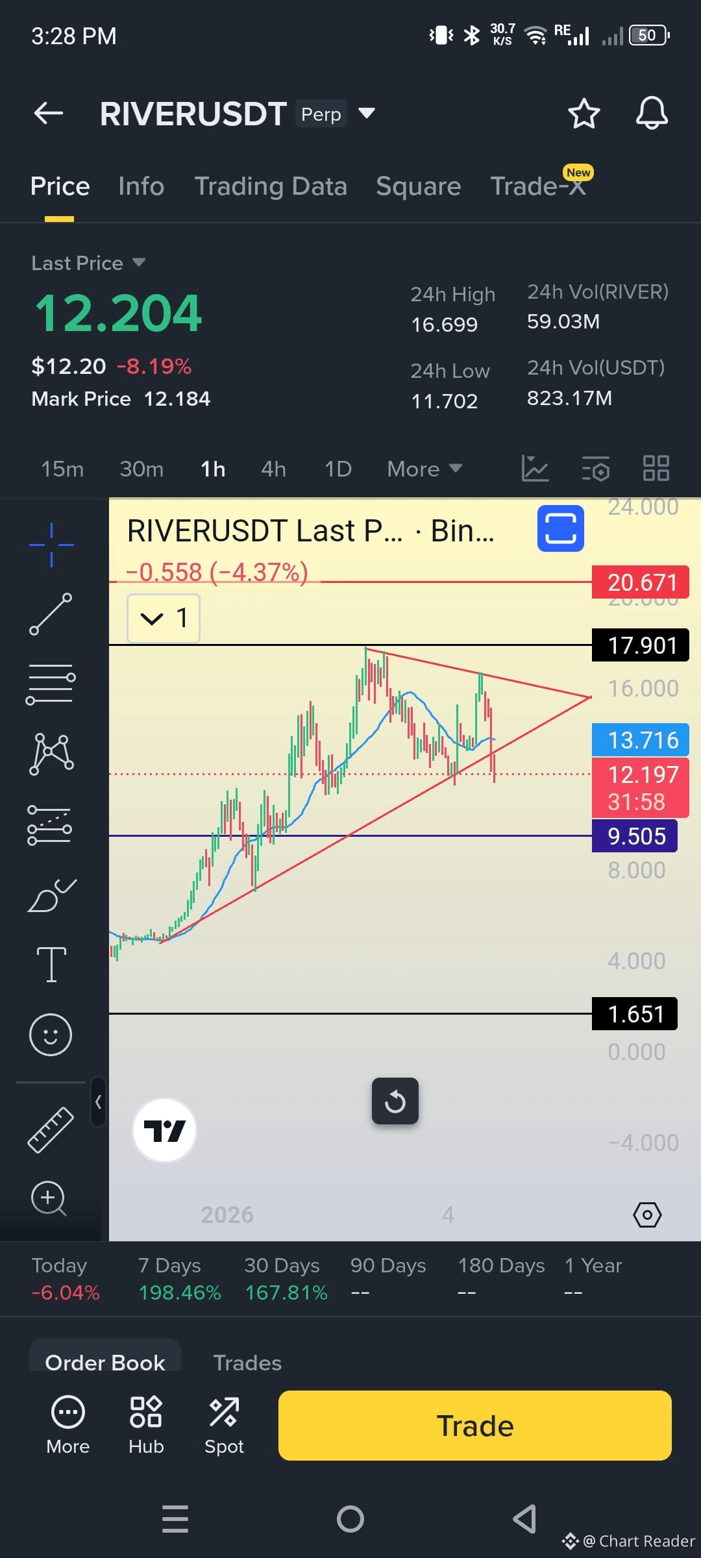Activate the zoom-in magnifier tool
This screenshot has height=1558, width=701.
tap(49, 1198)
